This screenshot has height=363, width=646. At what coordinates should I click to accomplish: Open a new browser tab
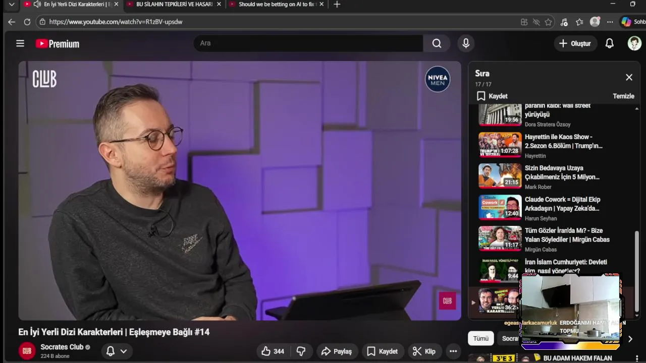click(x=337, y=5)
